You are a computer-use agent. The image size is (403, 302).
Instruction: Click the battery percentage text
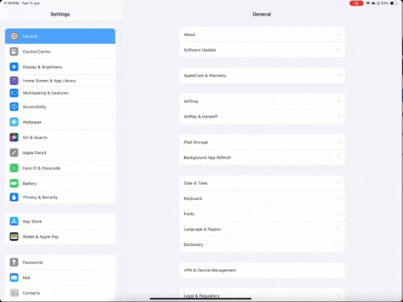pyautogui.click(x=385, y=3)
